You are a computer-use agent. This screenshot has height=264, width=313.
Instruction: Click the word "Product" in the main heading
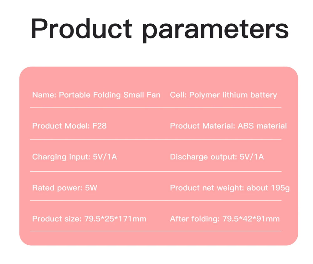point(81,29)
